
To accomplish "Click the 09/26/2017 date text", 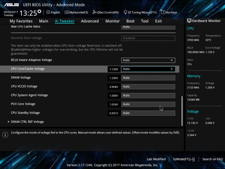I will [x=11, y=12].
